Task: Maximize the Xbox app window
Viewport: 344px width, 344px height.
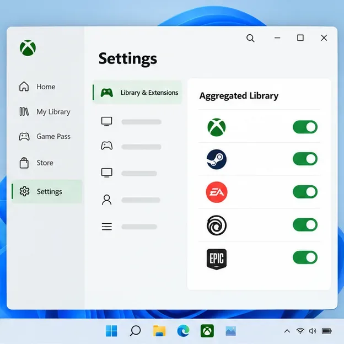Action: tap(300, 37)
